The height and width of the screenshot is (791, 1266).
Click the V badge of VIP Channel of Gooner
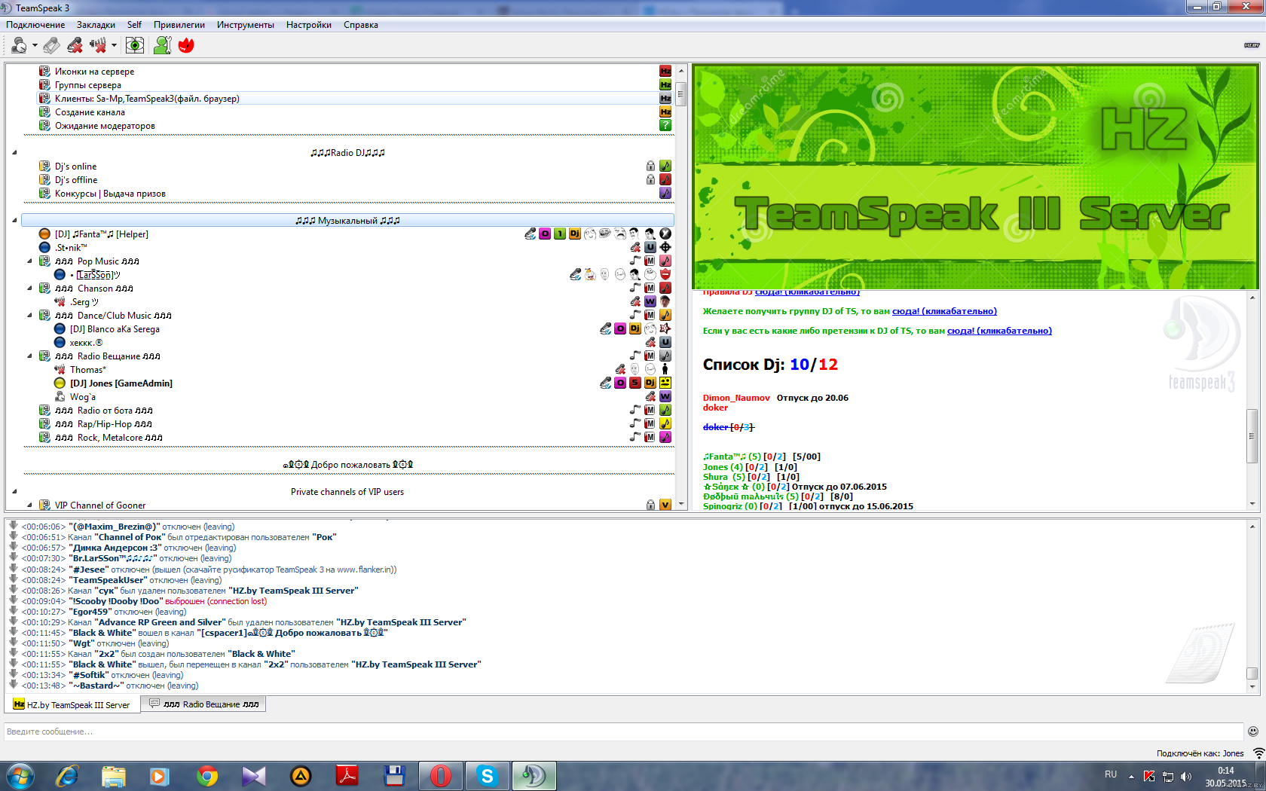665,505
